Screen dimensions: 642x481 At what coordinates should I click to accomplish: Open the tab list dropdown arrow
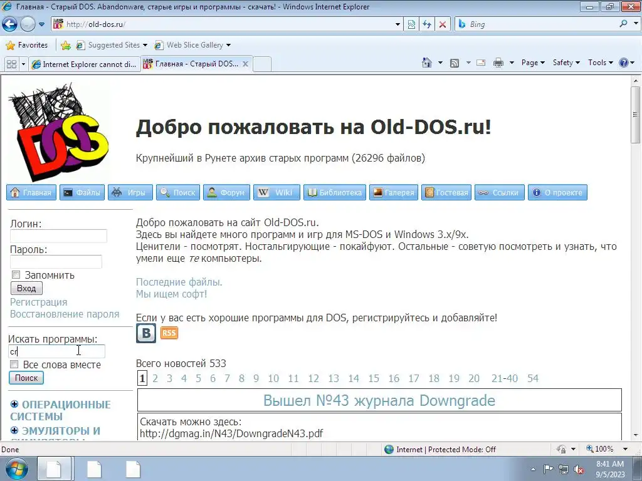click(x=23, y=65)
